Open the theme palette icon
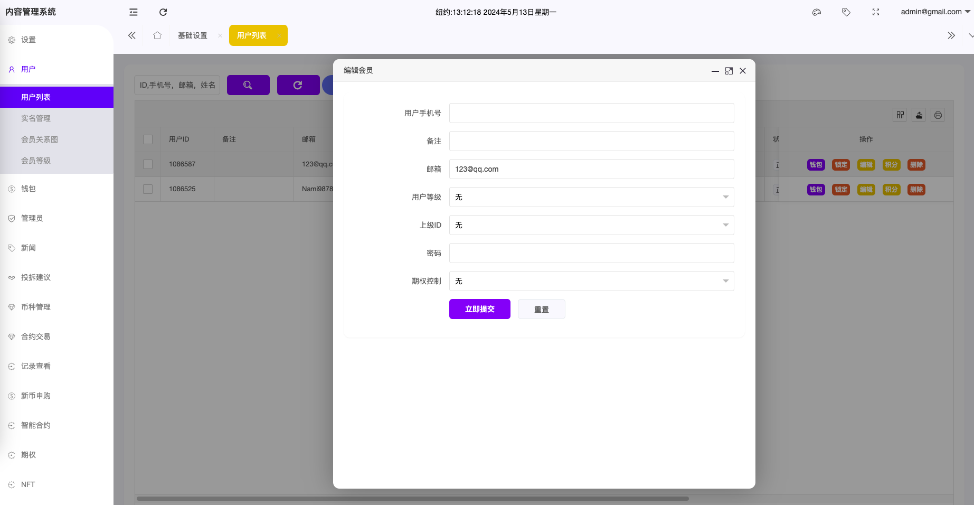Viewport: 974px width, 505px height. [x=817, y=12]
